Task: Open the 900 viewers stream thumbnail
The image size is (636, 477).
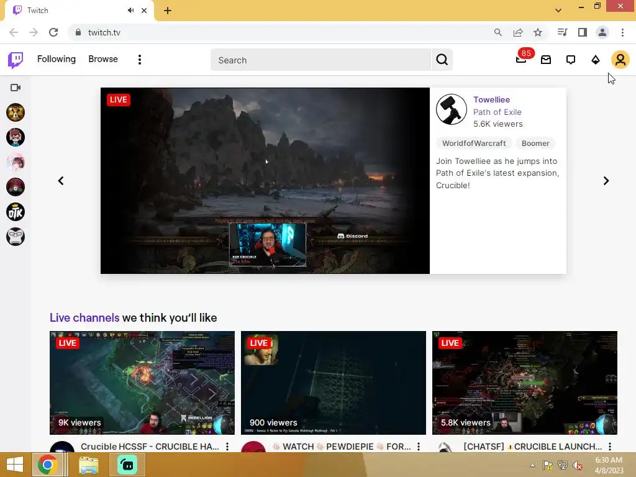Action: 334,383
